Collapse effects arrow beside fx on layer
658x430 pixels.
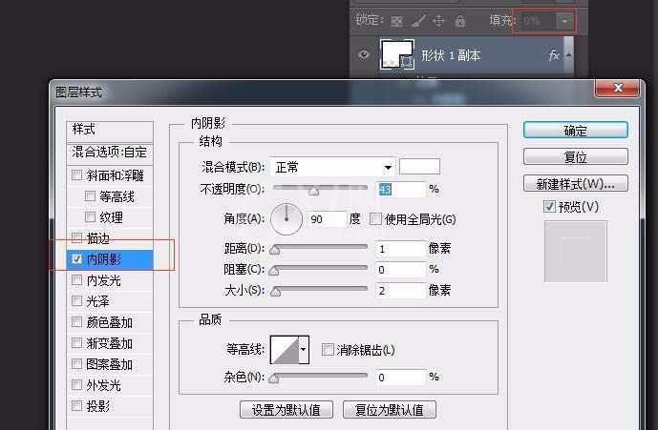click(x=568, y=55)
